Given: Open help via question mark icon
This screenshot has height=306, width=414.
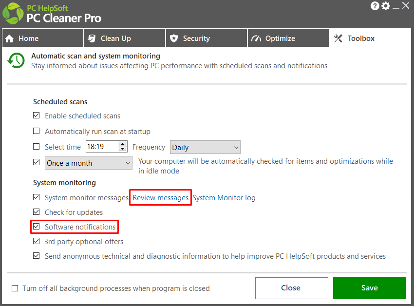Looking at the screenshot, I should click(x=375, y=5).
